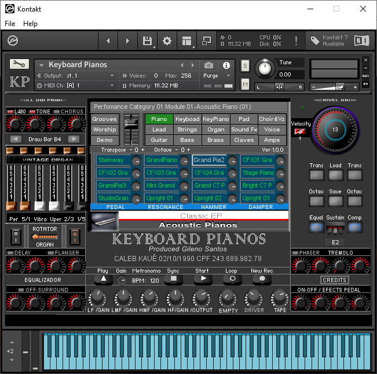Click the Save button on right panel
This screenshot has width=377, height=374.
point(335,201)
